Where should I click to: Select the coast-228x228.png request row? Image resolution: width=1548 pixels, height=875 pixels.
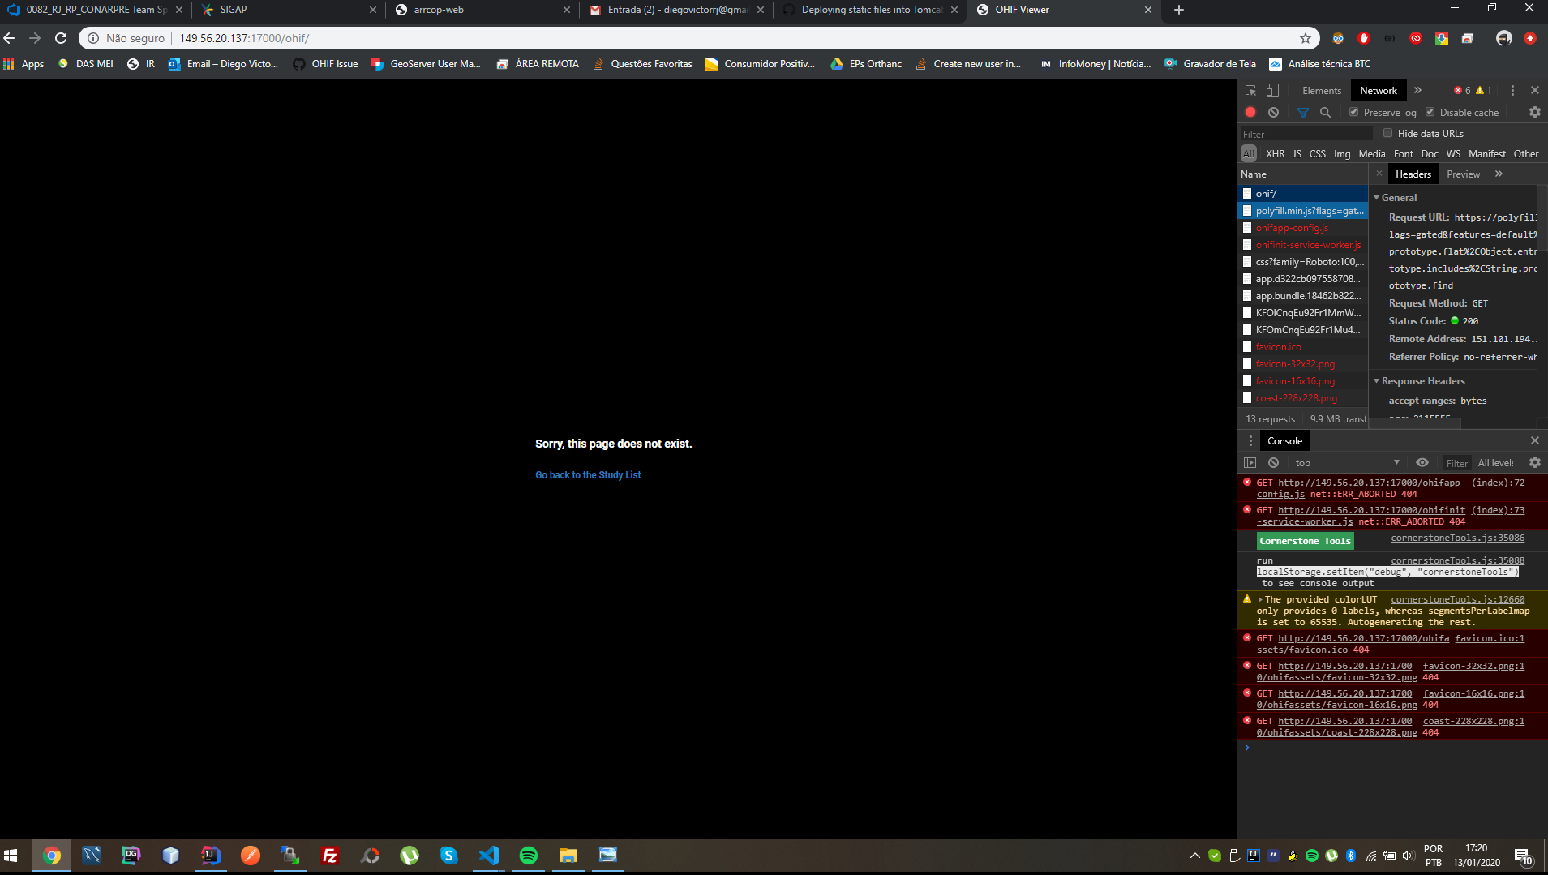[x=1302, y=398]
